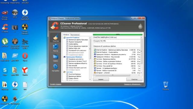Click Проверить обновления link

point(133,84)
